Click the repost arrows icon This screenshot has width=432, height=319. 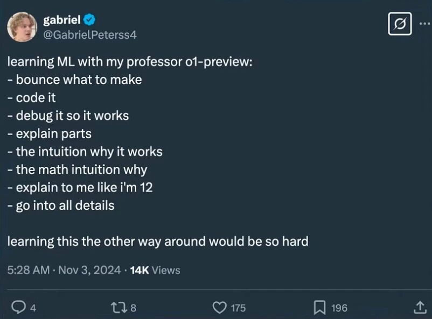click(117, 307)
